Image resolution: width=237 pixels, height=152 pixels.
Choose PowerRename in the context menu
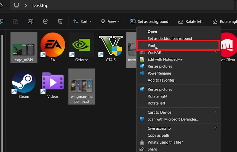point(179,73)
